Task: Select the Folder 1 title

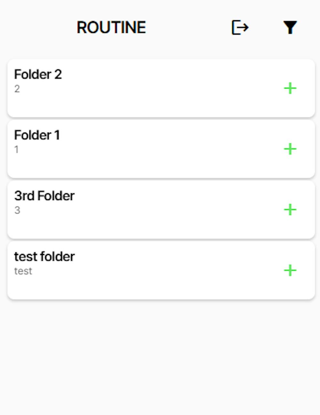Action: (x=37, y=135)
